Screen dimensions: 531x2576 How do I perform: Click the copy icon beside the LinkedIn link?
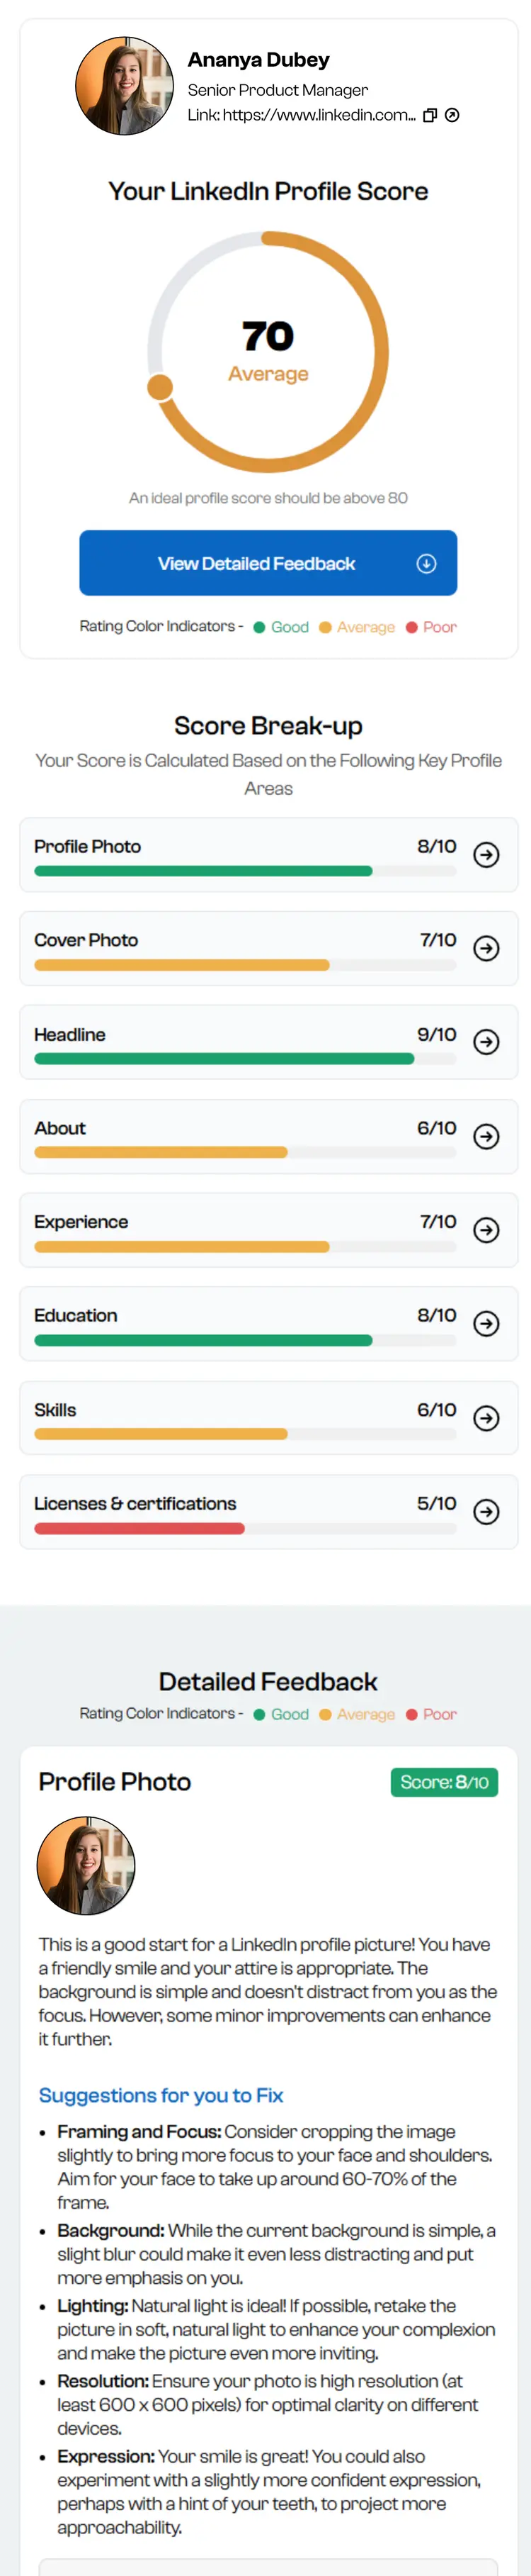(431, 115)
